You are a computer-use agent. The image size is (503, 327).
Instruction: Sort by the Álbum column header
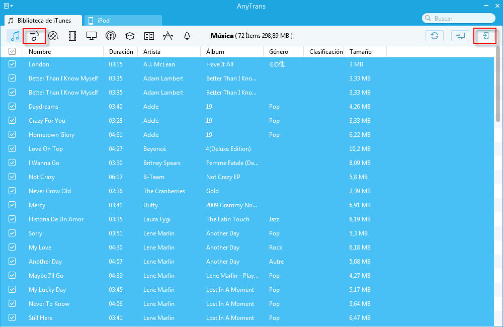tap(232, 52)
